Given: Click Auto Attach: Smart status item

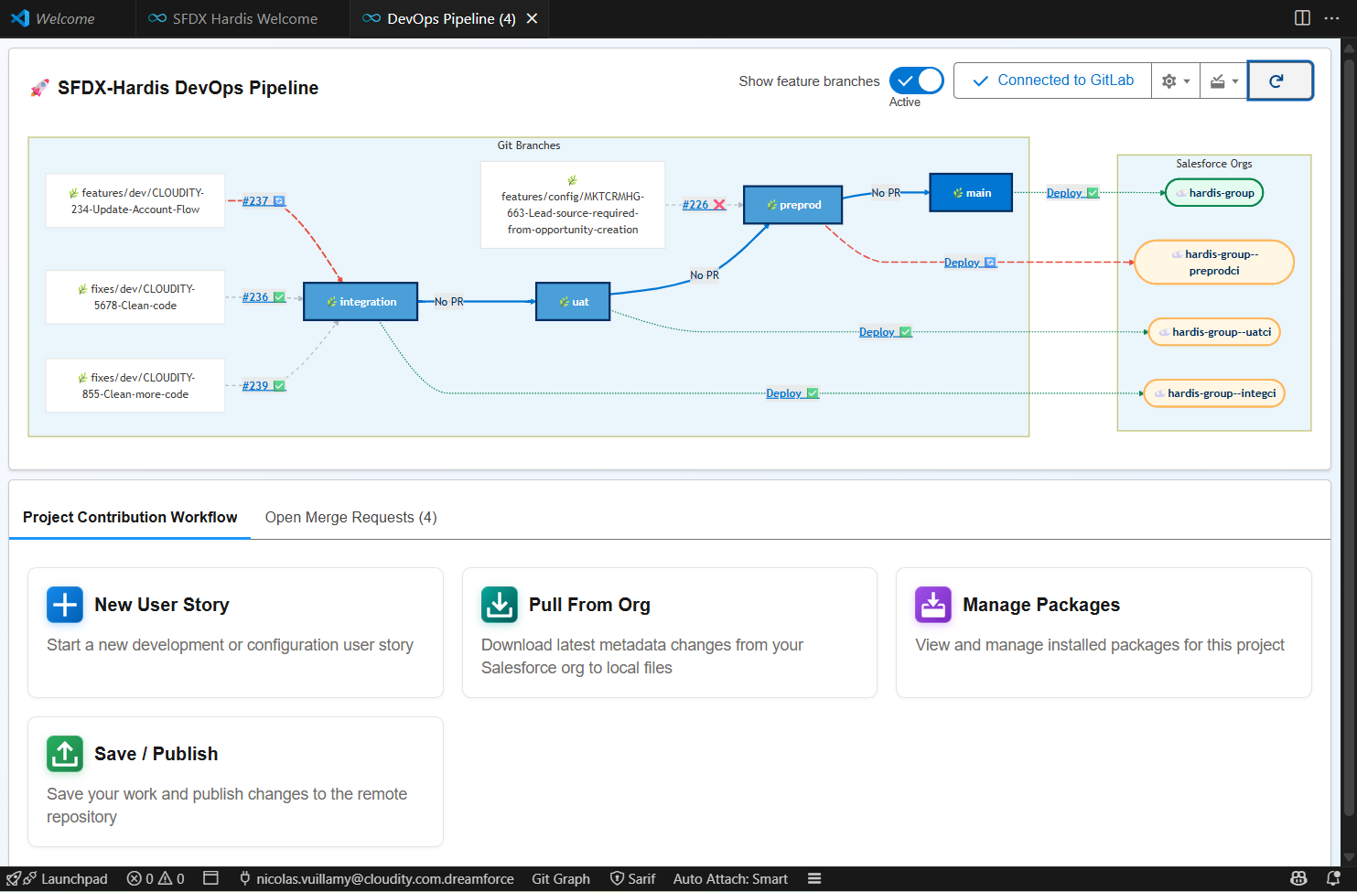Looking at the screenshot, I should tap(730, 878).
